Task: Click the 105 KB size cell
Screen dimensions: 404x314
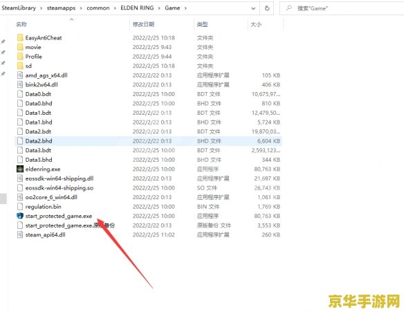Action: click(x=270, y=75)
